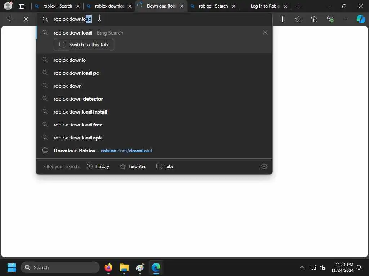Open the Edge profile avatar
This screenshot has height=276, width=369.
(x=8, y=6)
